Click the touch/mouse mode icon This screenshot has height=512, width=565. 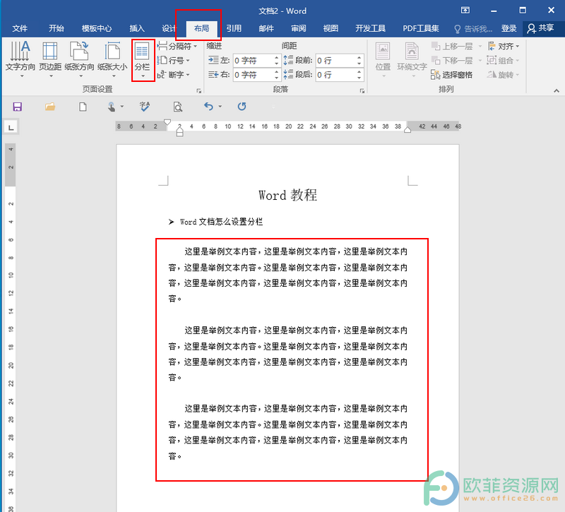[x=112, y=107]
